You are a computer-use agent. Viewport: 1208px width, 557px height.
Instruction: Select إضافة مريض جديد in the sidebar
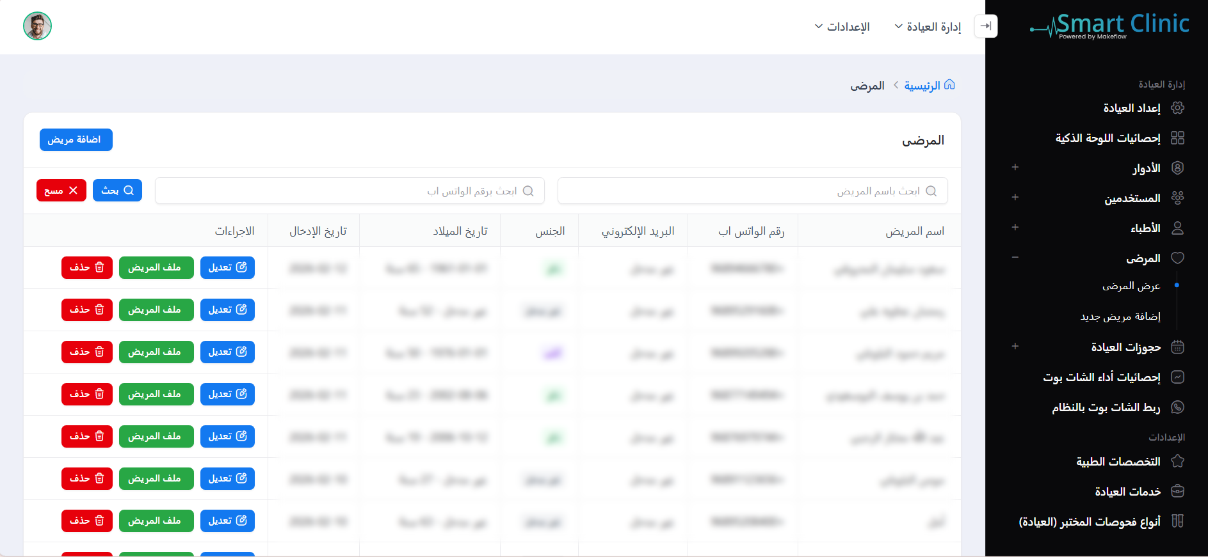point(1120,317)
